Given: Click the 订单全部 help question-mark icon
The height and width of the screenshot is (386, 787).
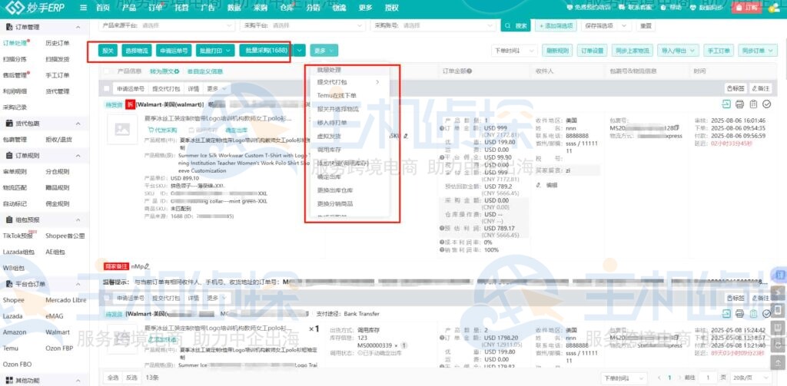Looking at the screenshot, I should (469, 71).
